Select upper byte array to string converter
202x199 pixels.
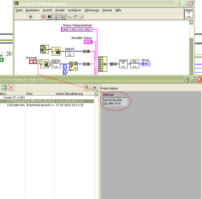[x=87, y=51]
